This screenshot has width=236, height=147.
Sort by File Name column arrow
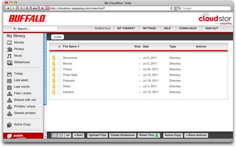[78, 46]
